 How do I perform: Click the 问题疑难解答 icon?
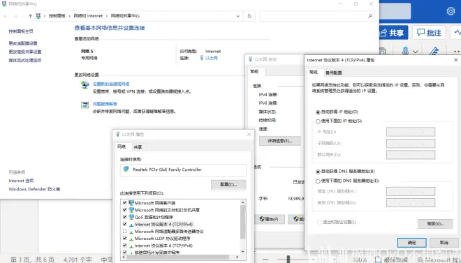pyautogui.click(x=85, y=105)
